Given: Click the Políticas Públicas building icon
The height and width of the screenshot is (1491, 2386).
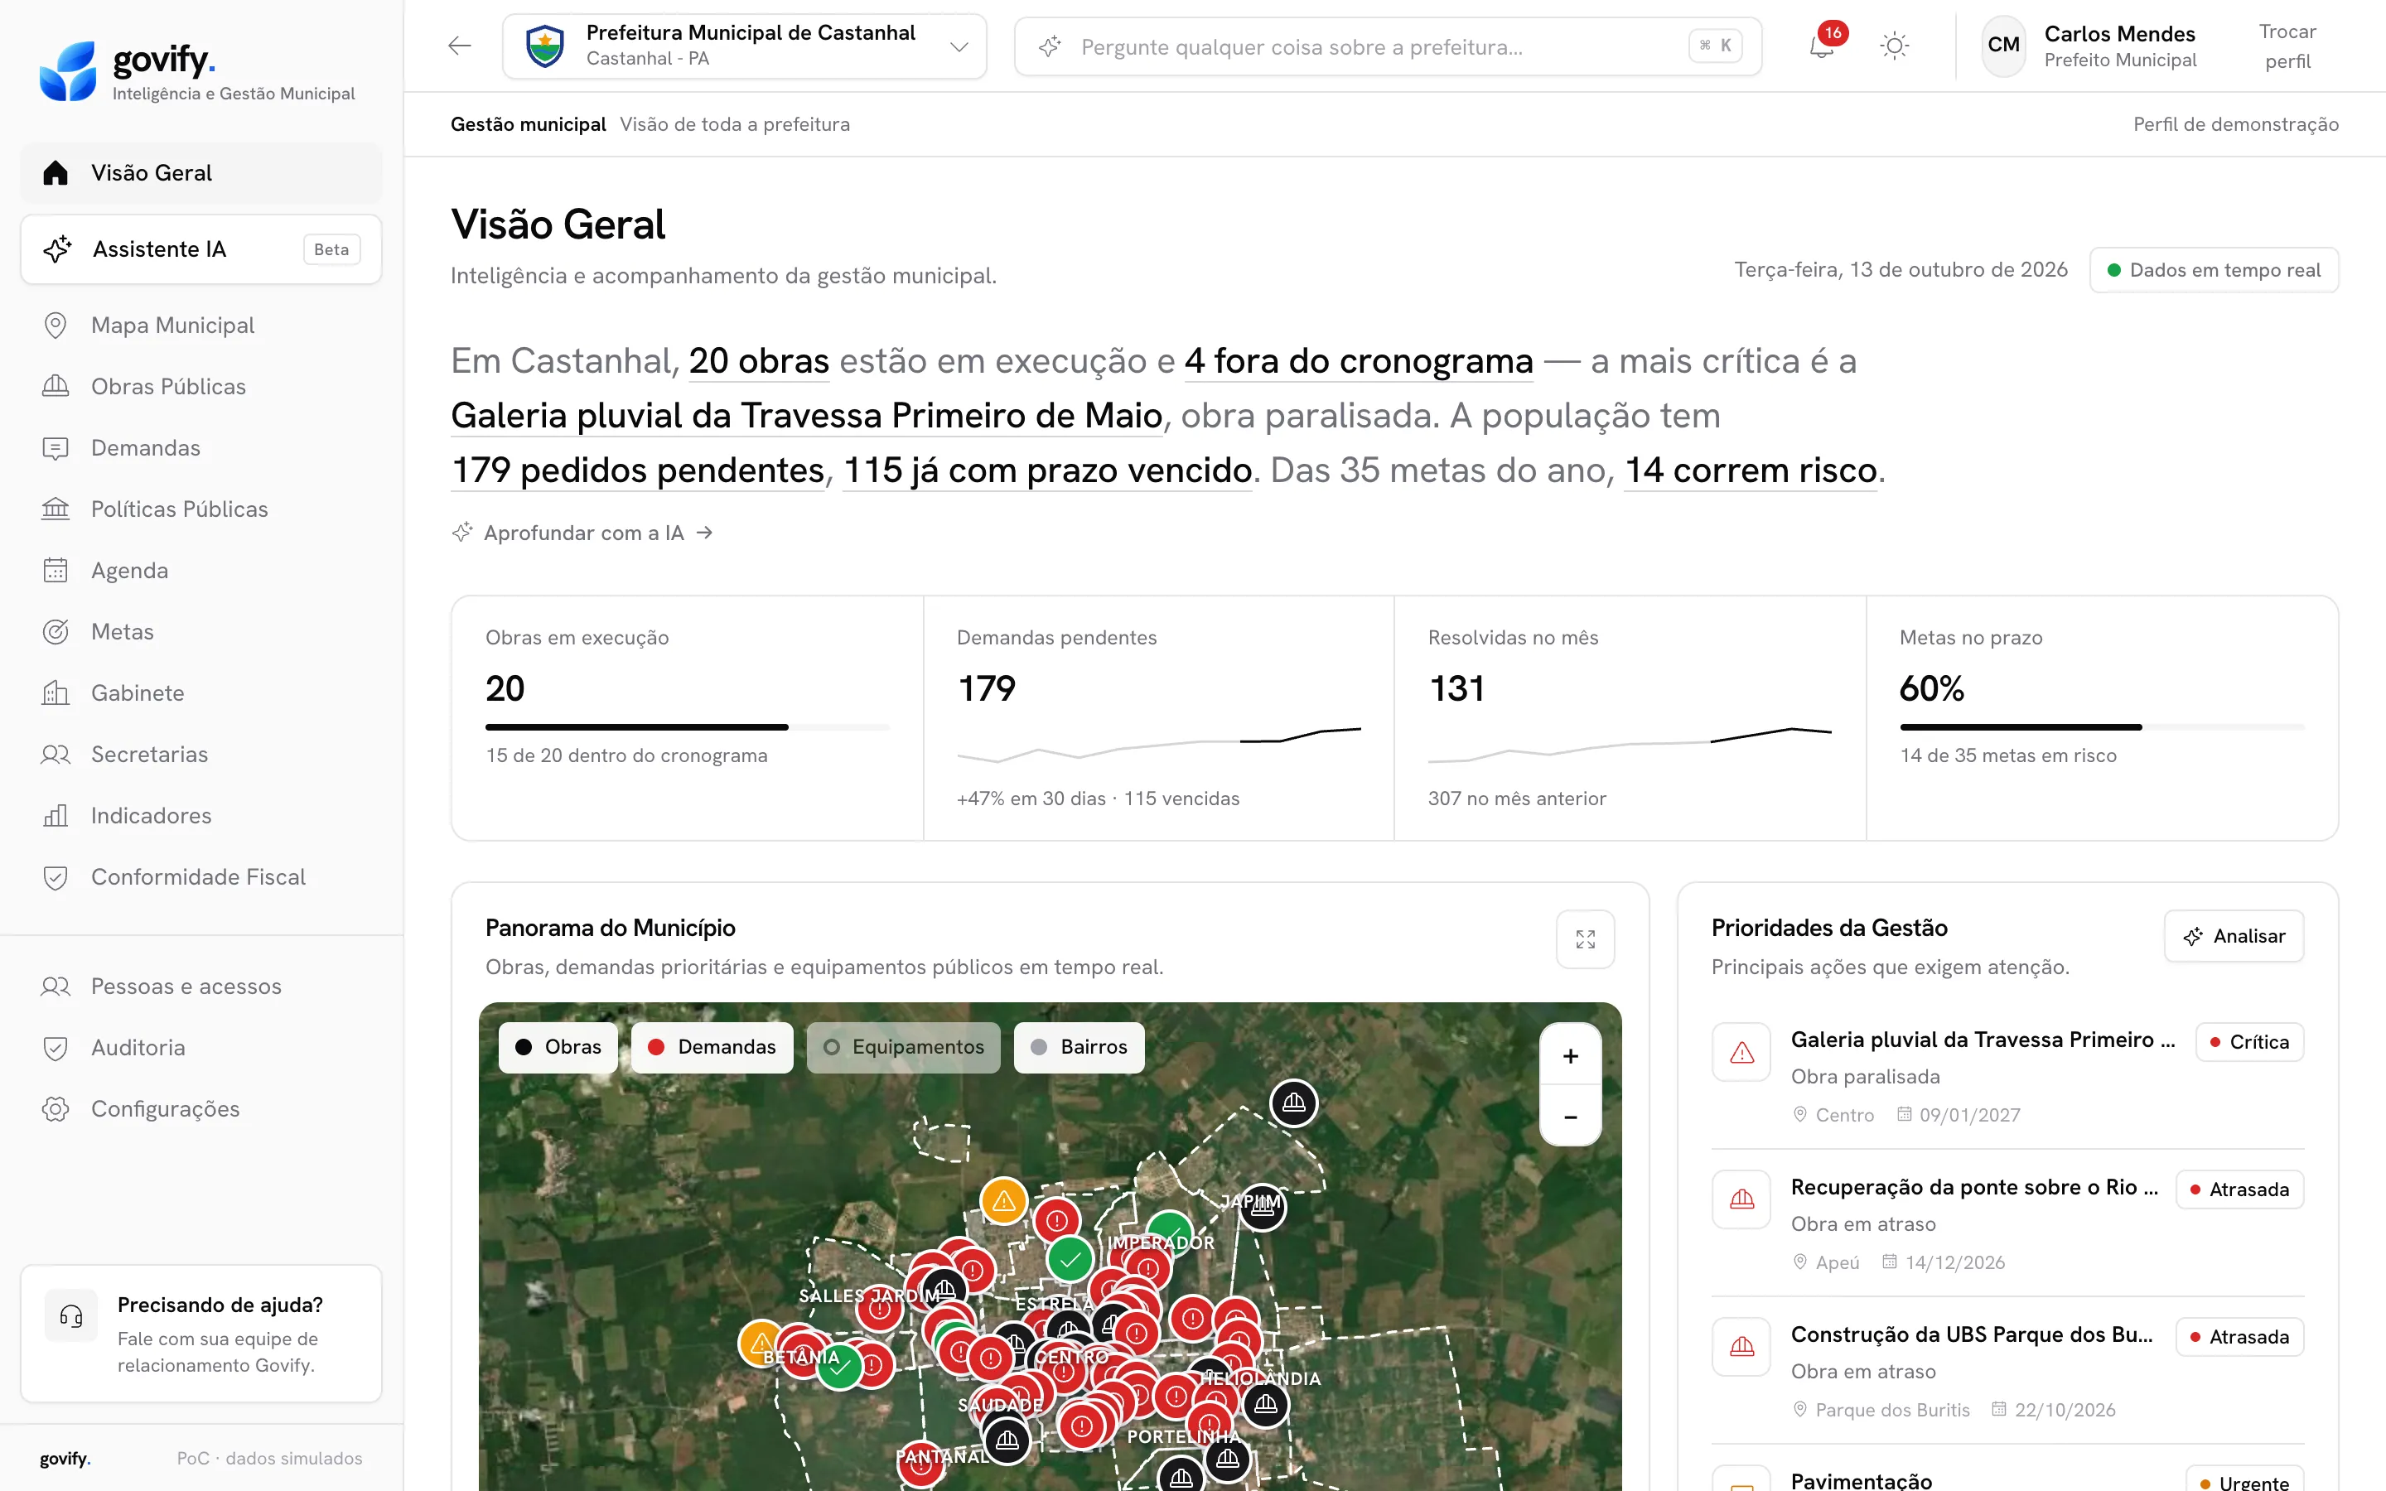Looking at the screenshot, I should [56, 509].
